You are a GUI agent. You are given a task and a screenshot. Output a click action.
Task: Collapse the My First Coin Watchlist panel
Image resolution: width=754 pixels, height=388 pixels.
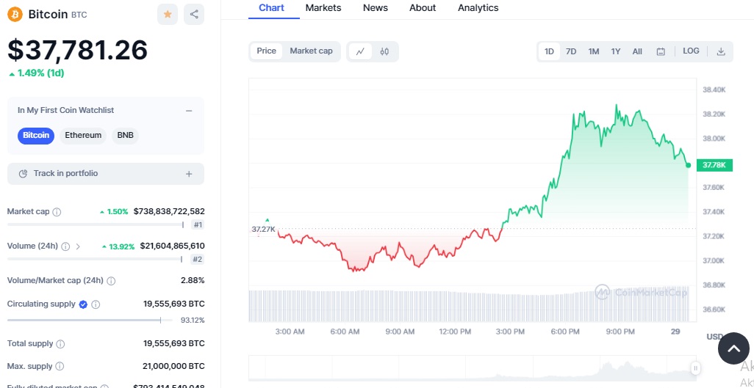coord(189,111)
